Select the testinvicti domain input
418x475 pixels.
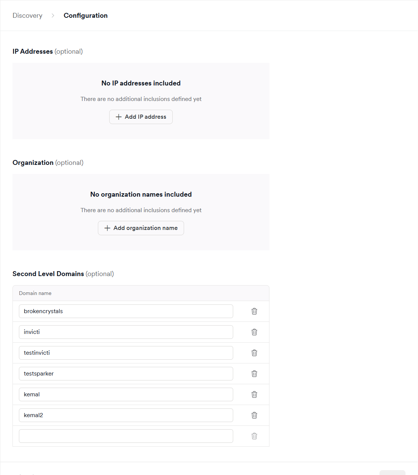[x=126, y=353]
